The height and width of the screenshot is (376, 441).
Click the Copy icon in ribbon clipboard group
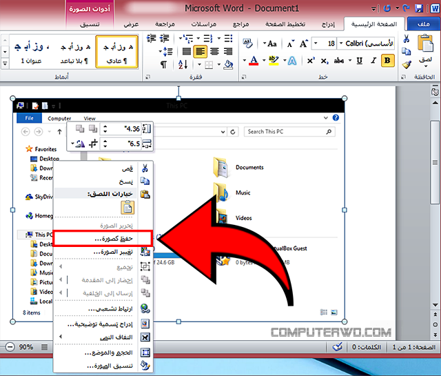(x=406, y=52)
